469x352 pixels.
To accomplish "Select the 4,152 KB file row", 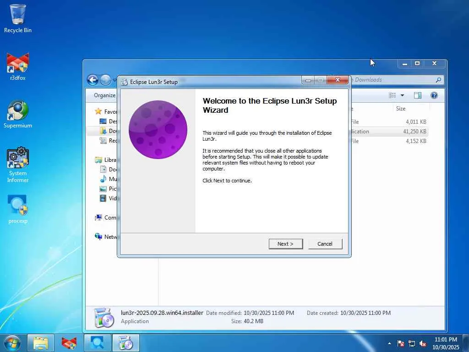I will [388, 141].
